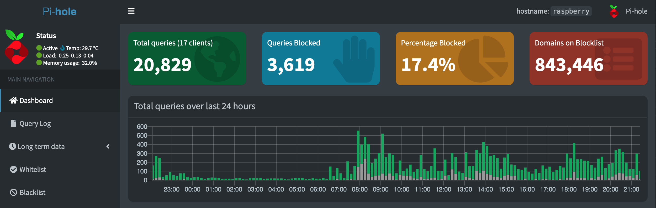The height and width of the screenshot is (208, 656).
Task: Open the Dashboard menu item
Action: [60, 100]
